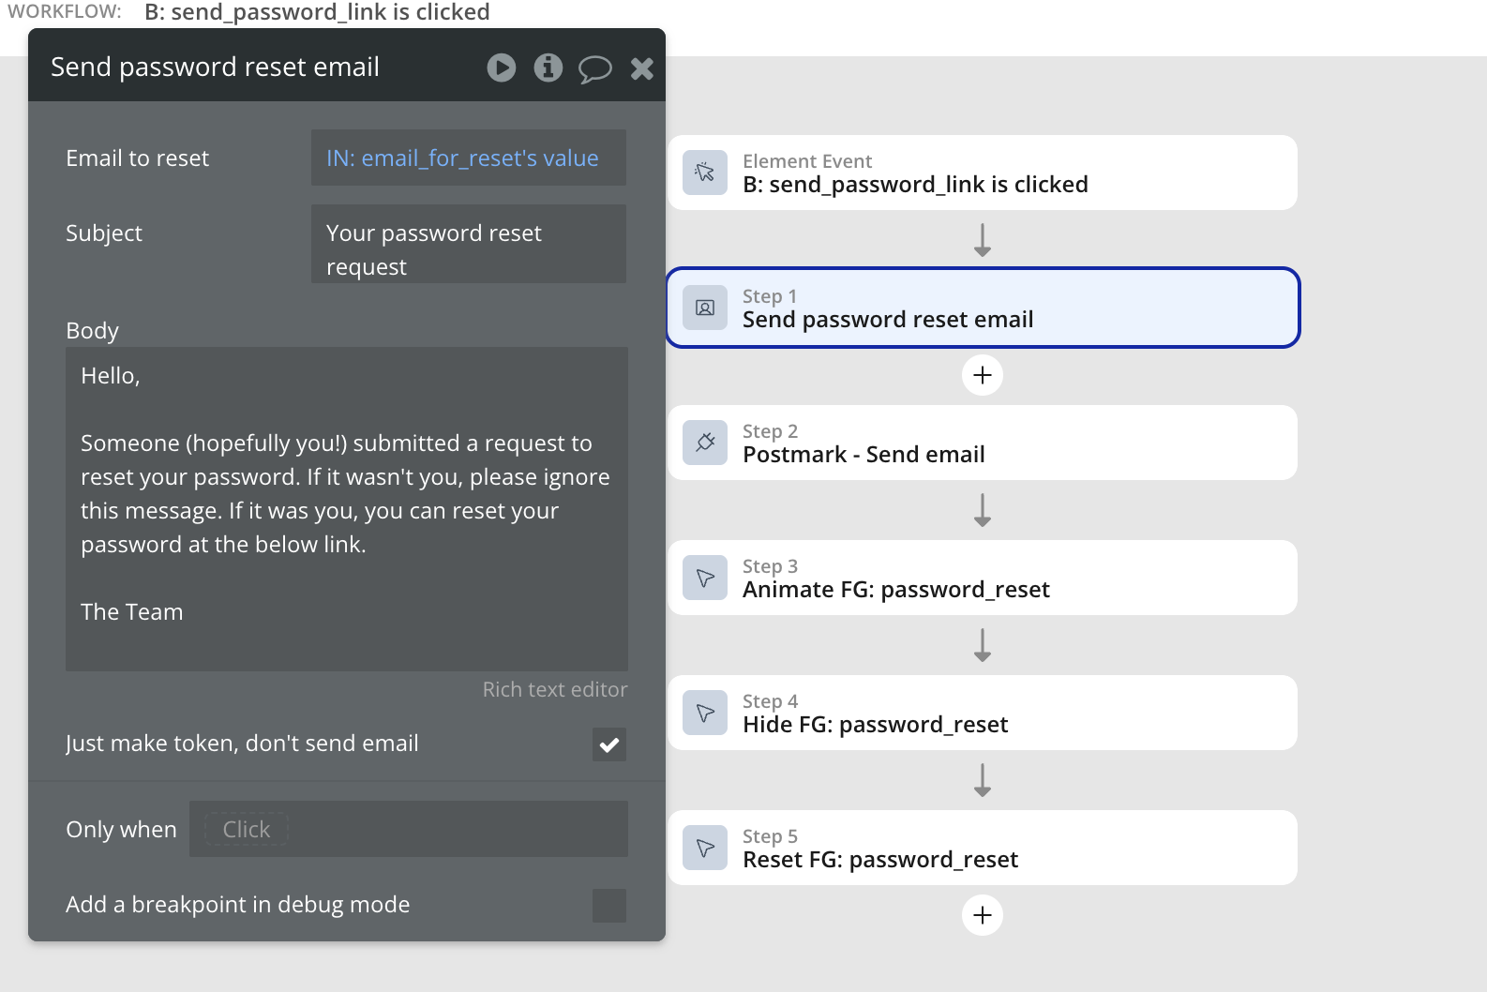
Task: Add a new step after Step 5
Action: point(983,915)
